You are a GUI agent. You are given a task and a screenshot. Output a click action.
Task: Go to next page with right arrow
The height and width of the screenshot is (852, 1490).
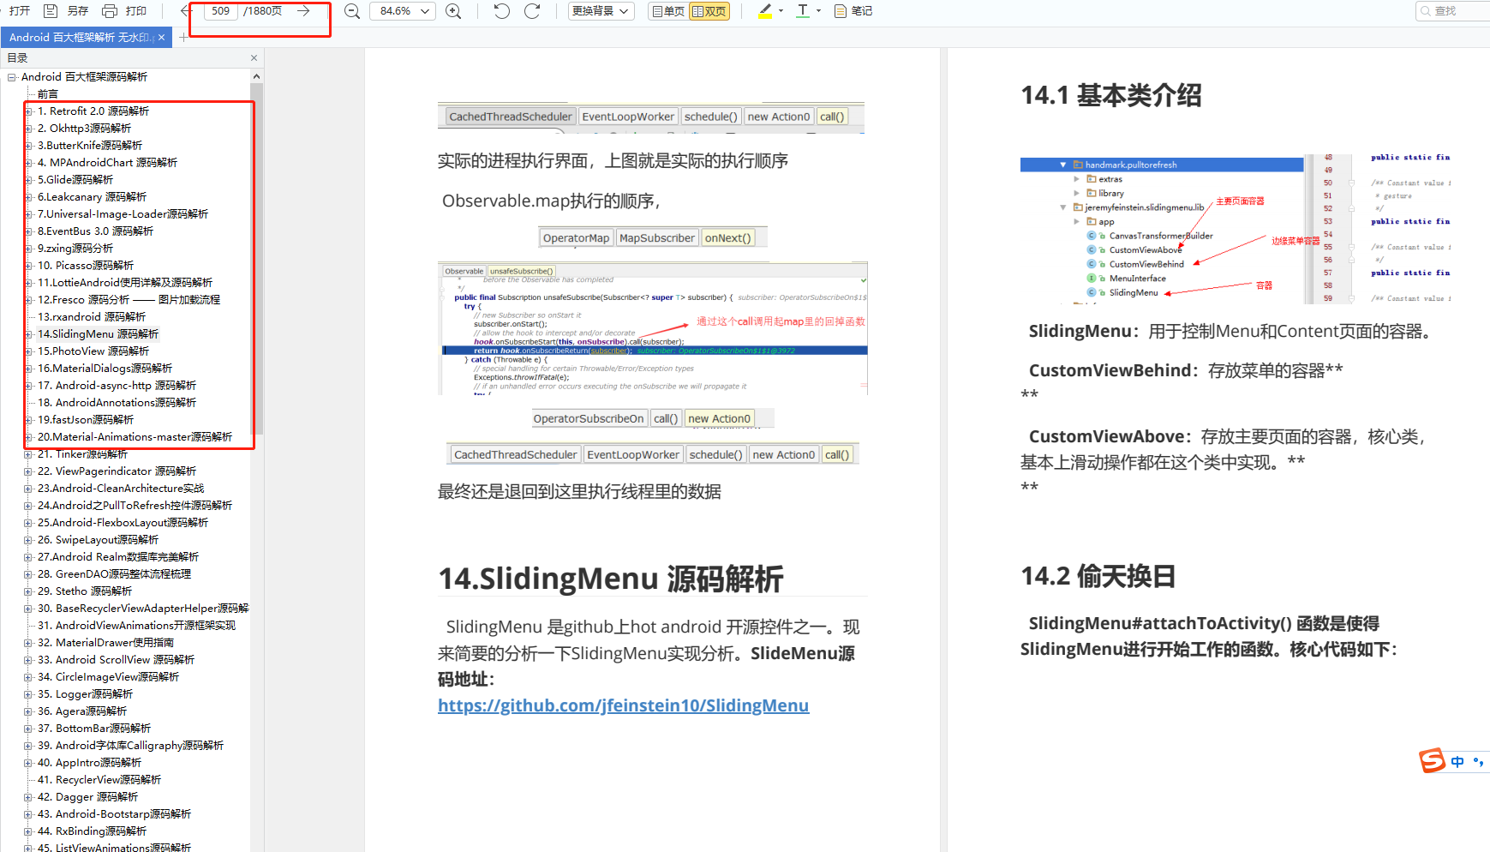303,11
